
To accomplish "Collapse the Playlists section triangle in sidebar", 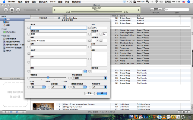I will (2, 36).
